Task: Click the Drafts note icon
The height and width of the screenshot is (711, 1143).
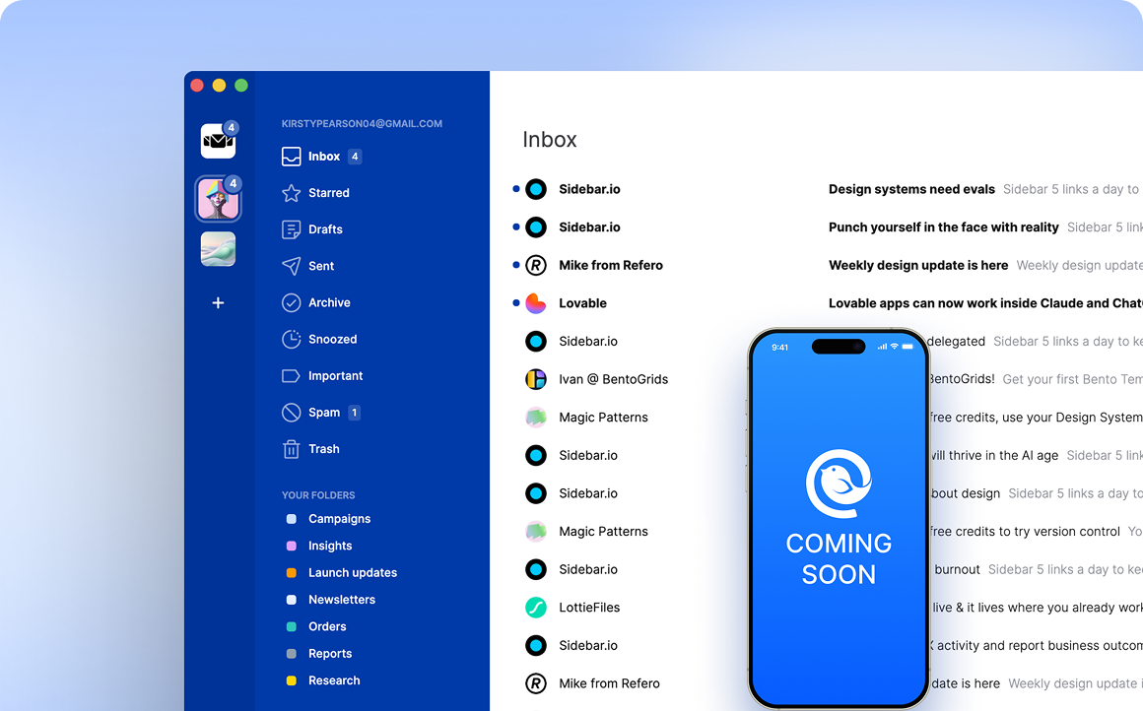Action: tap(291, 229)
